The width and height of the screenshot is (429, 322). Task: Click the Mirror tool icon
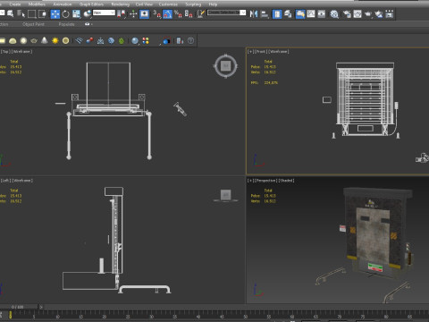point(254,14)
